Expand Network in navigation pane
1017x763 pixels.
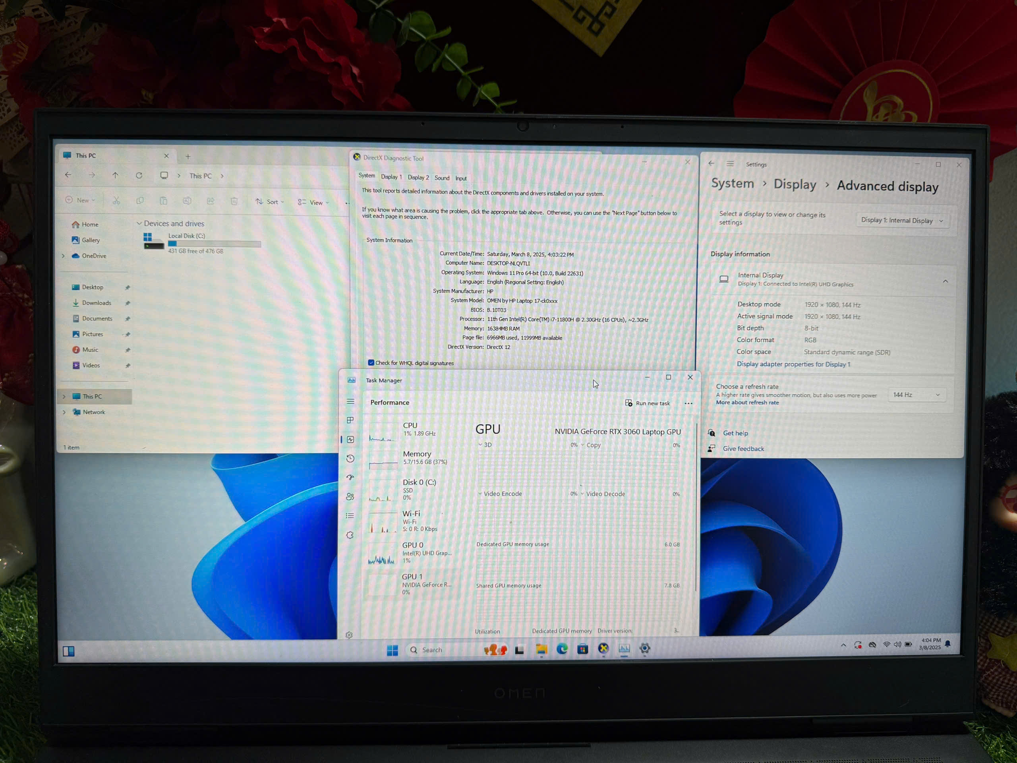(x=64, y=412)
